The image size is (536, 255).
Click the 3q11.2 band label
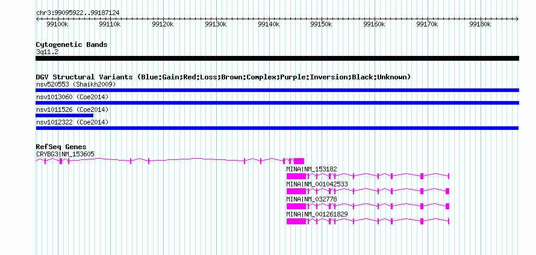(47, 52)
